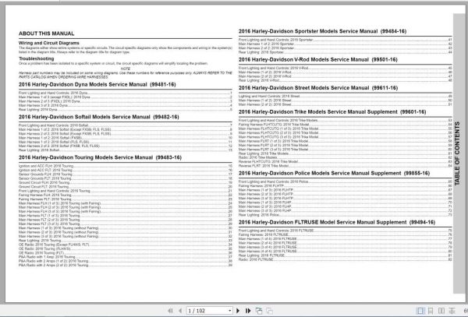Select Rear Lighting: 2016 Touring entry
This screenshot has width=468, height=317.
126,241
